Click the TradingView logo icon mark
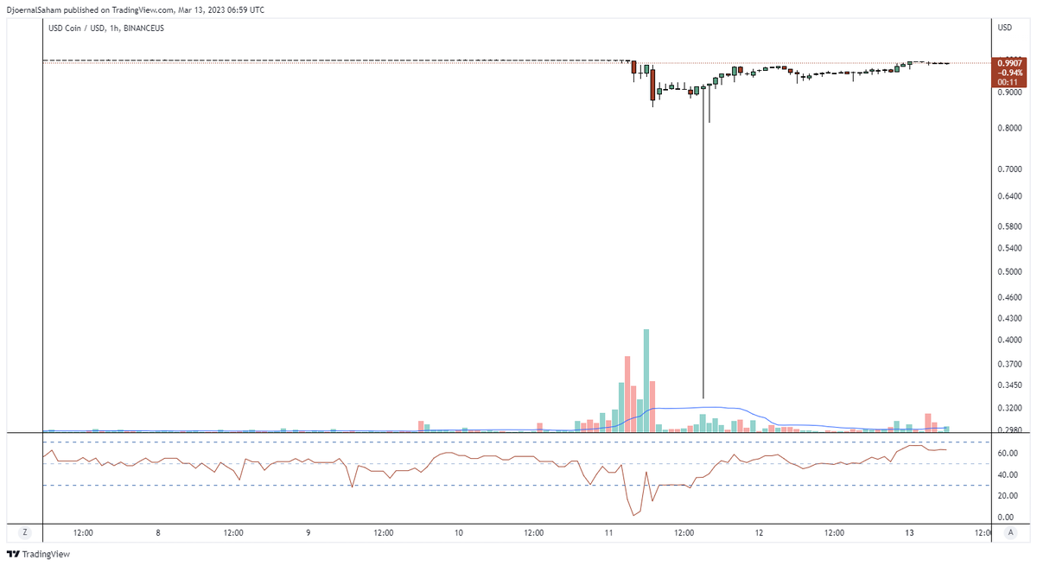This screenshot has height=566, width=1037. 12,554
